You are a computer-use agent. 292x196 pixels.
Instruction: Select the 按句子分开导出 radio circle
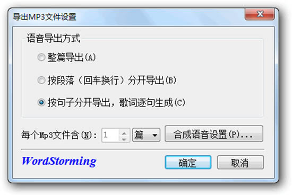pyautogui.click(x=41, y=102)
